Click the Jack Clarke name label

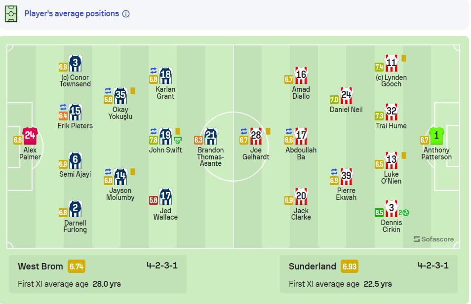point(301,214)
